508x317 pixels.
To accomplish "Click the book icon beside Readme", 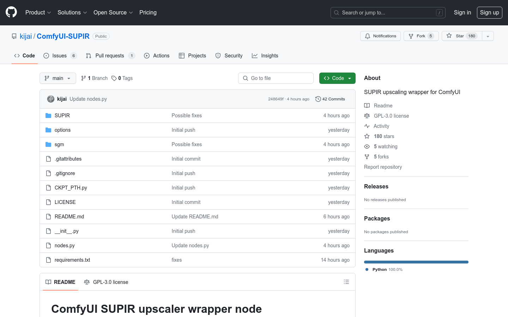I will pos(367,106).
